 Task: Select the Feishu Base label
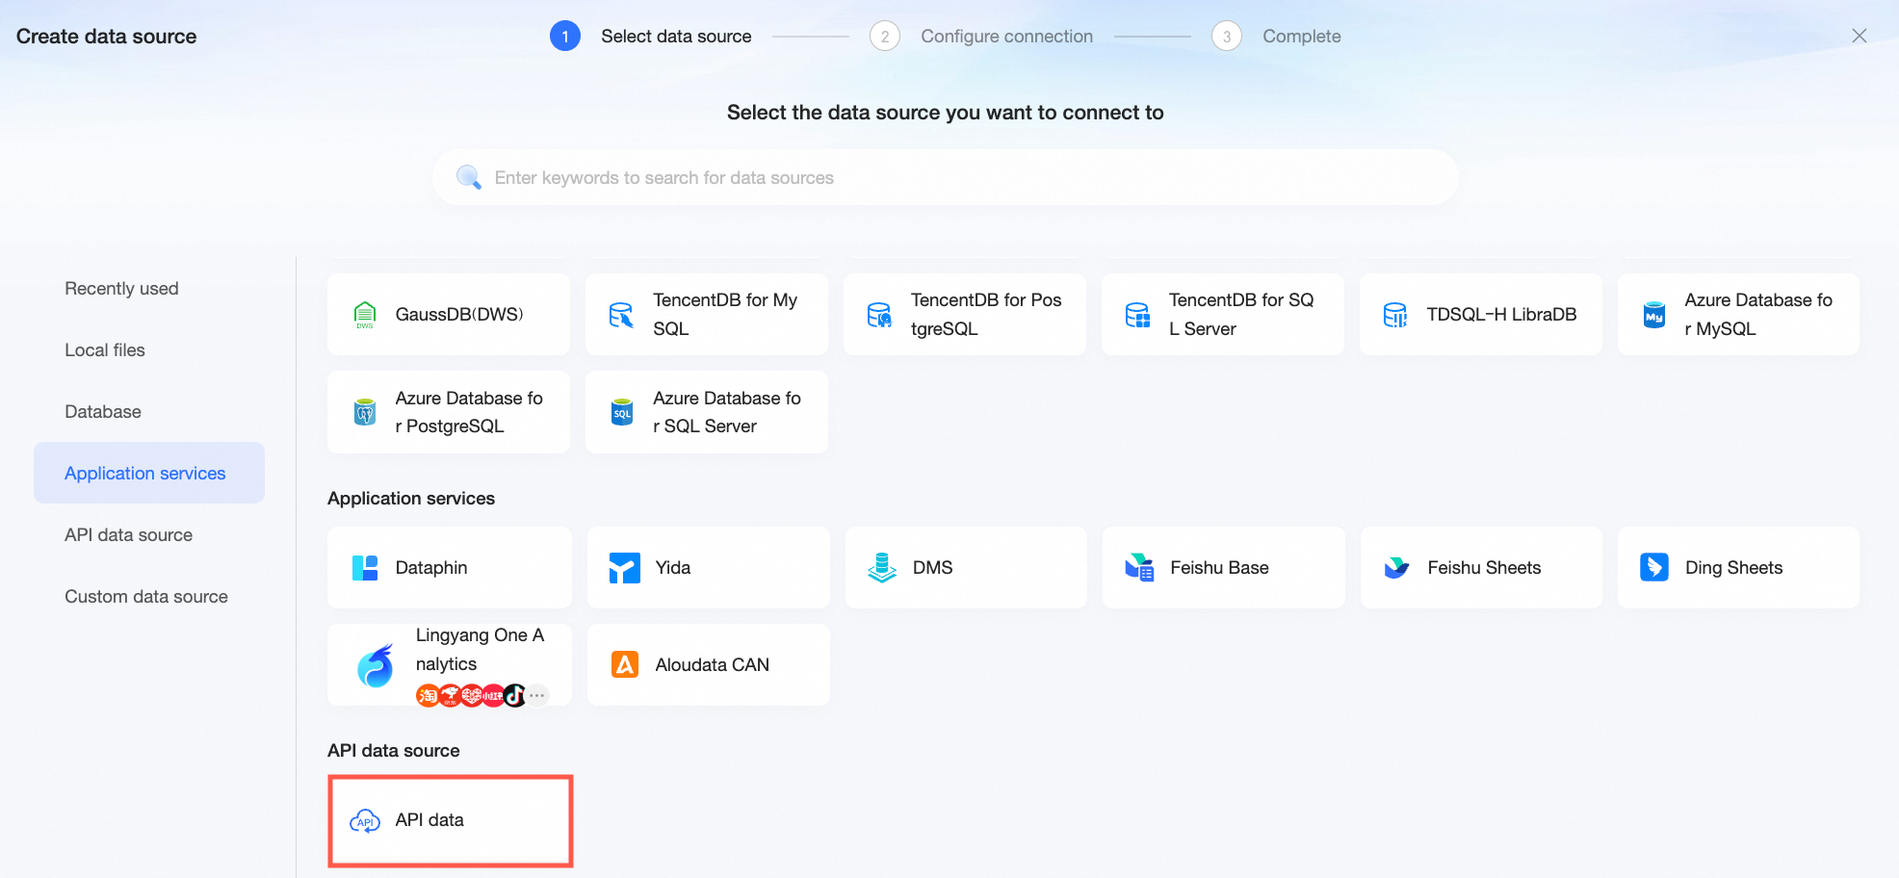click(x=1219, y=568)
